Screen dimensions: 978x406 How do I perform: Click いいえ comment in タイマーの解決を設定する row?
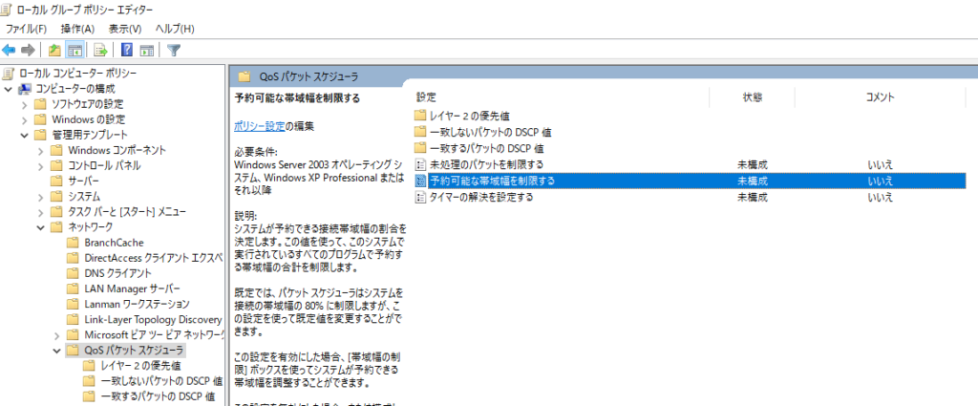coord(880,198)
